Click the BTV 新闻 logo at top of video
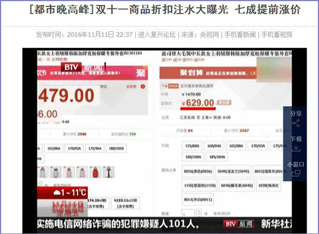Viewport: 319px width, 234px height. (83, 67)
